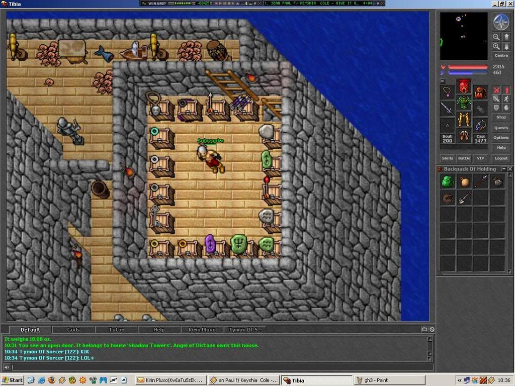Switch to gh3 - Paint taskbar window
Screen dimensions: 515x386
(389, 380)
